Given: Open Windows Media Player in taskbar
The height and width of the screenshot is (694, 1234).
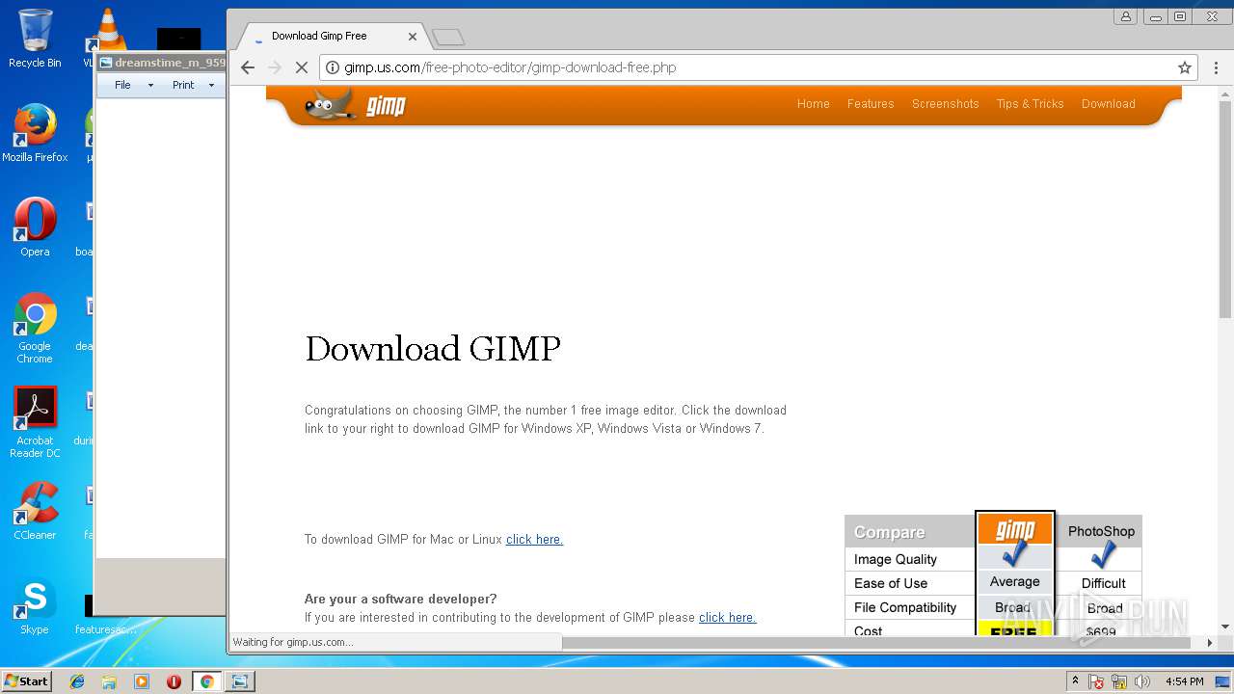Looking at the screenshot, I should [142, 681].
